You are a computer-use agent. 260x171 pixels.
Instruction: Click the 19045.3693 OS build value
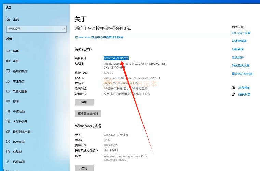coord(111,150)
